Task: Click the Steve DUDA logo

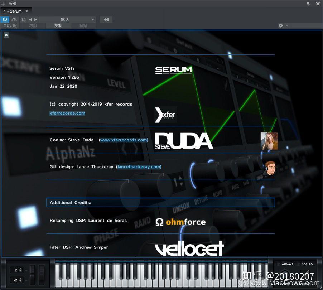Action: pos(184,141)
